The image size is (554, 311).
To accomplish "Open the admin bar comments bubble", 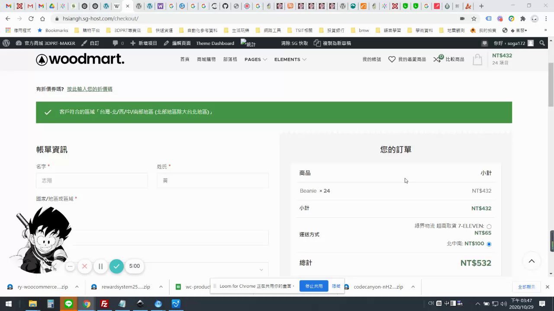I will coord(118,43).
